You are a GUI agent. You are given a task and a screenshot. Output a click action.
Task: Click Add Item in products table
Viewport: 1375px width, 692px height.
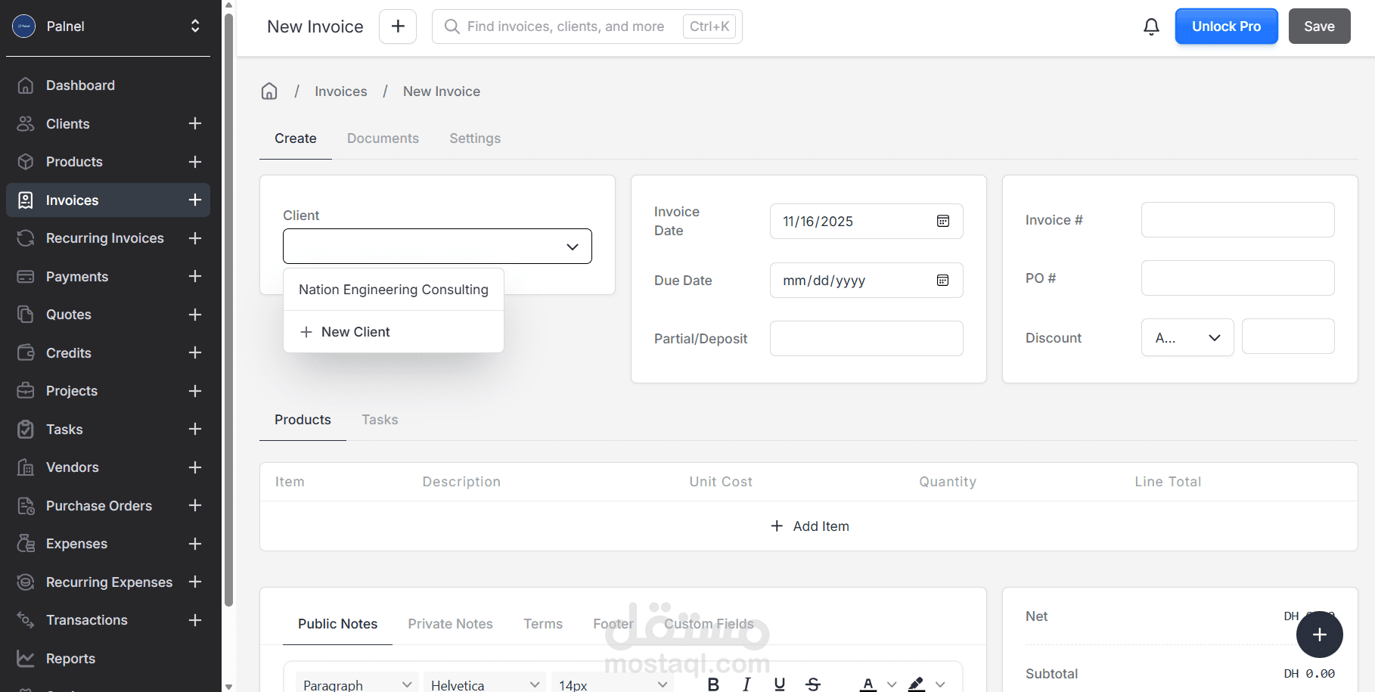pyautogui.click(x=809, y=526)
